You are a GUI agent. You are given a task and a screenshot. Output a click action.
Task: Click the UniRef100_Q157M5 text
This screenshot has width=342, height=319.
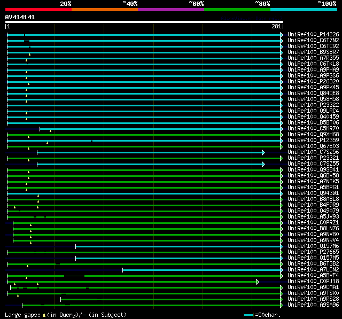click(313, 258)
